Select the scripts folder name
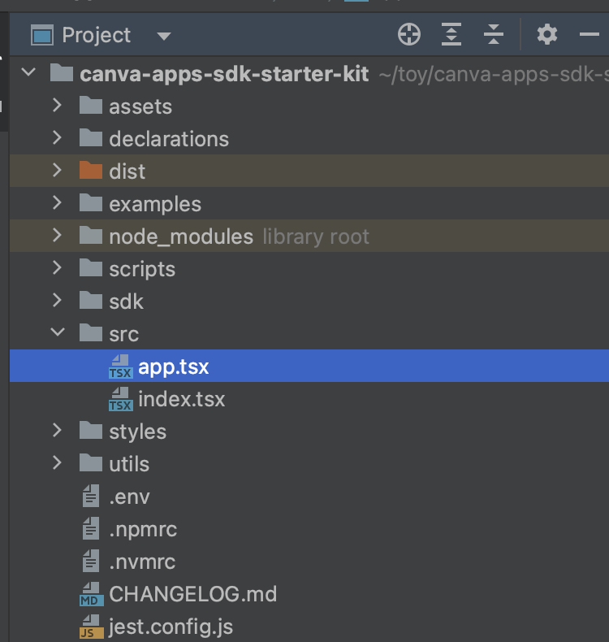 click(142, 270)
